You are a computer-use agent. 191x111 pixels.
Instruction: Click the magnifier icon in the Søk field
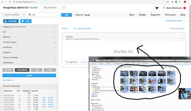(30, 15)
